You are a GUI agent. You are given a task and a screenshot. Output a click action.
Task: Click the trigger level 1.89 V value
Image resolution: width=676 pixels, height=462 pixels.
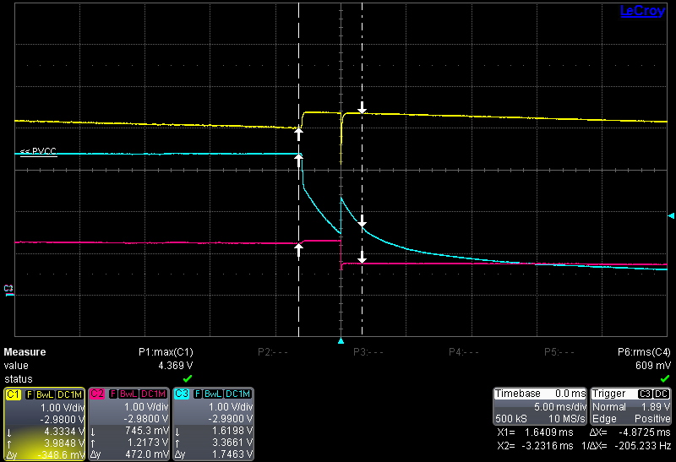[656, 407]
